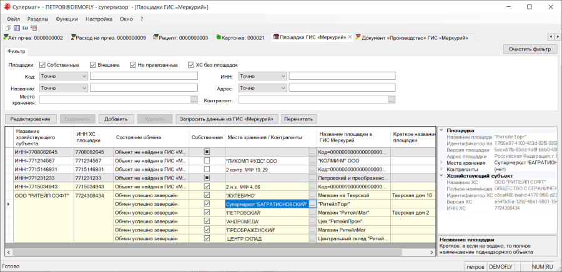The image size is (562, 272).
Task: Toggle the Внешние checkbox
Action: coord(93,65)
